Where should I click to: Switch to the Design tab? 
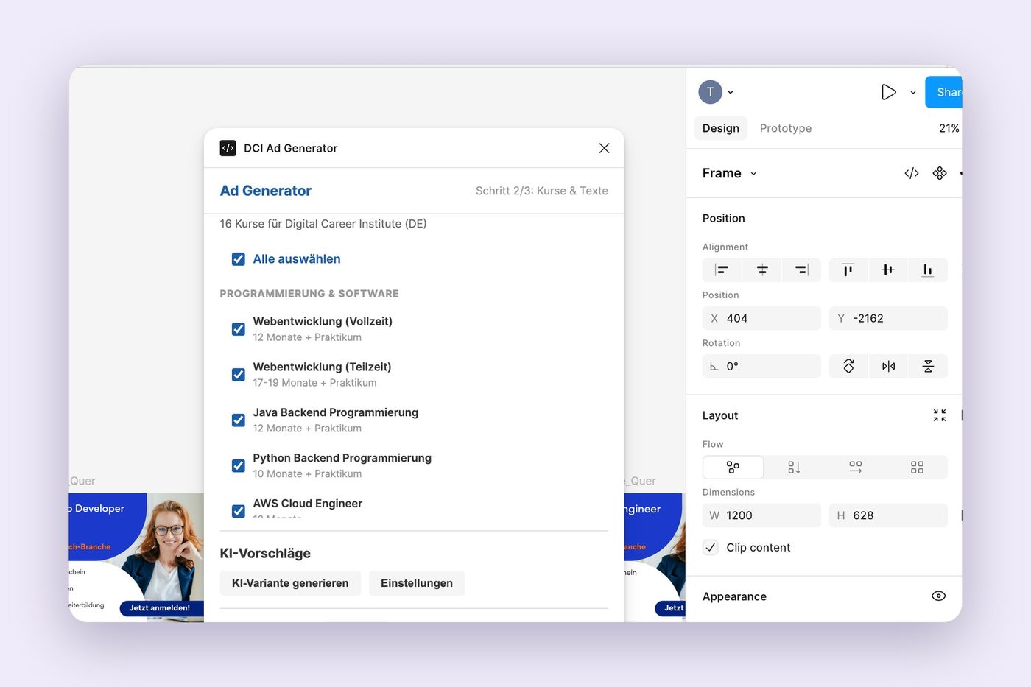(720, 128)
